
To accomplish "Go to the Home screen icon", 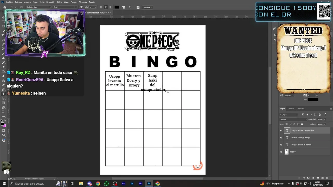I will (5, 7).
